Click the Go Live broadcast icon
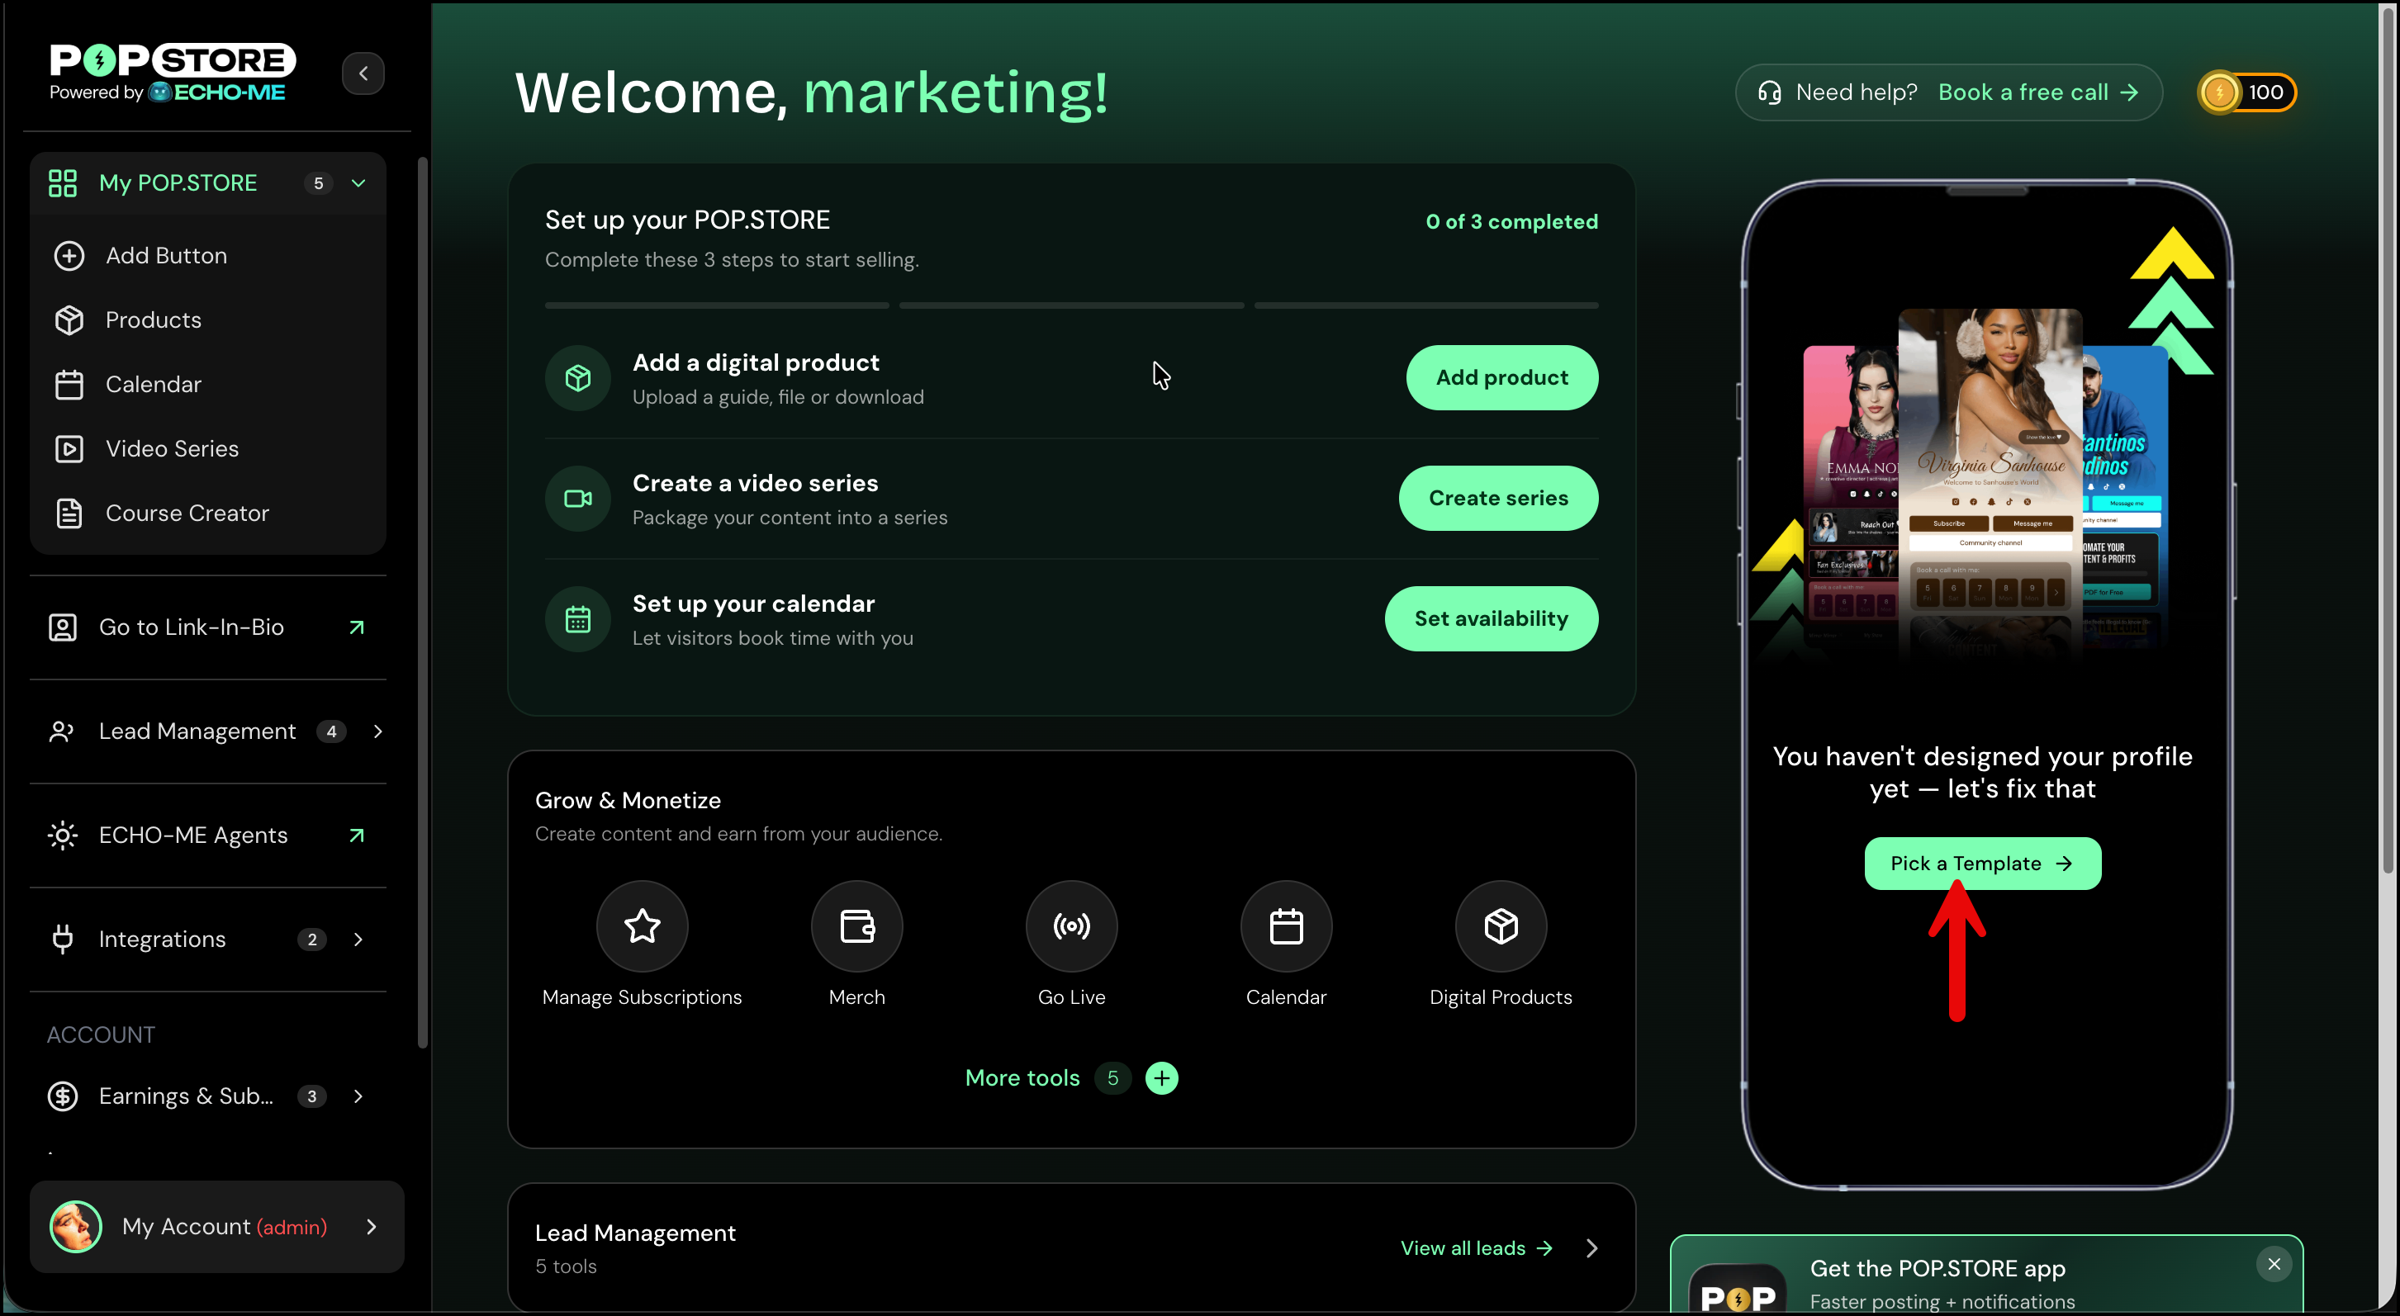Image resolution: width=2400 pixels, height=1316 pixels. pyautogui.click(x=1071, y=925)
